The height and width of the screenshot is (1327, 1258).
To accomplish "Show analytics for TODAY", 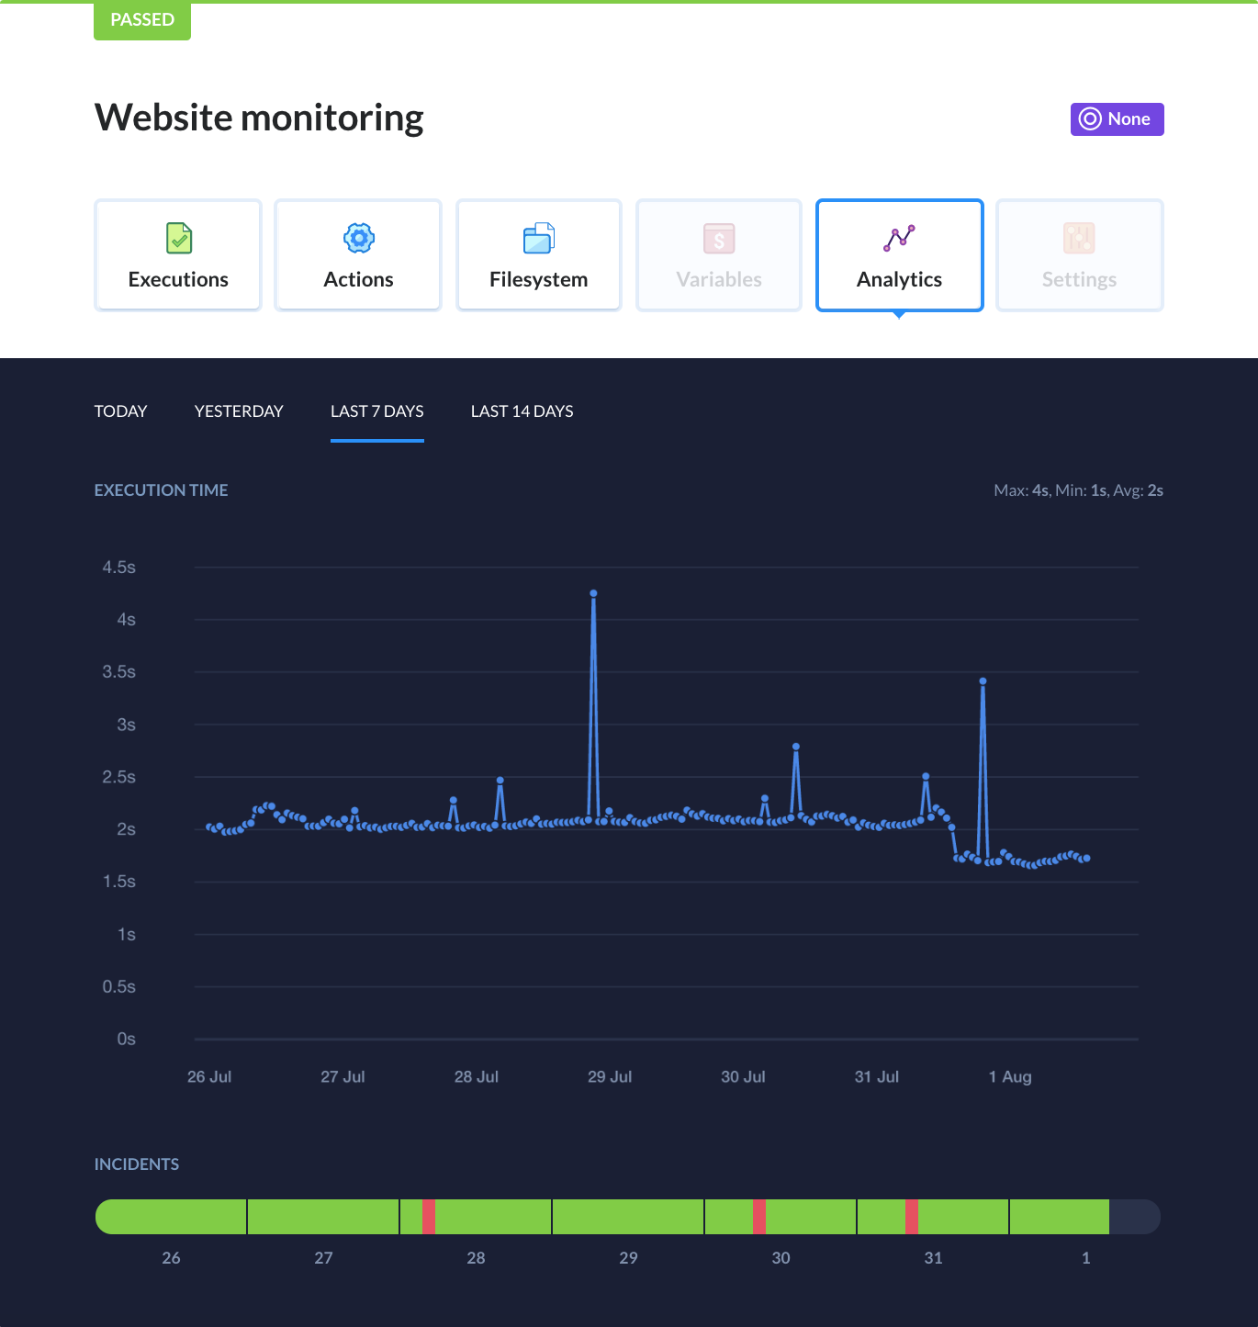I will pyautogui.click(x=120, y=411).
